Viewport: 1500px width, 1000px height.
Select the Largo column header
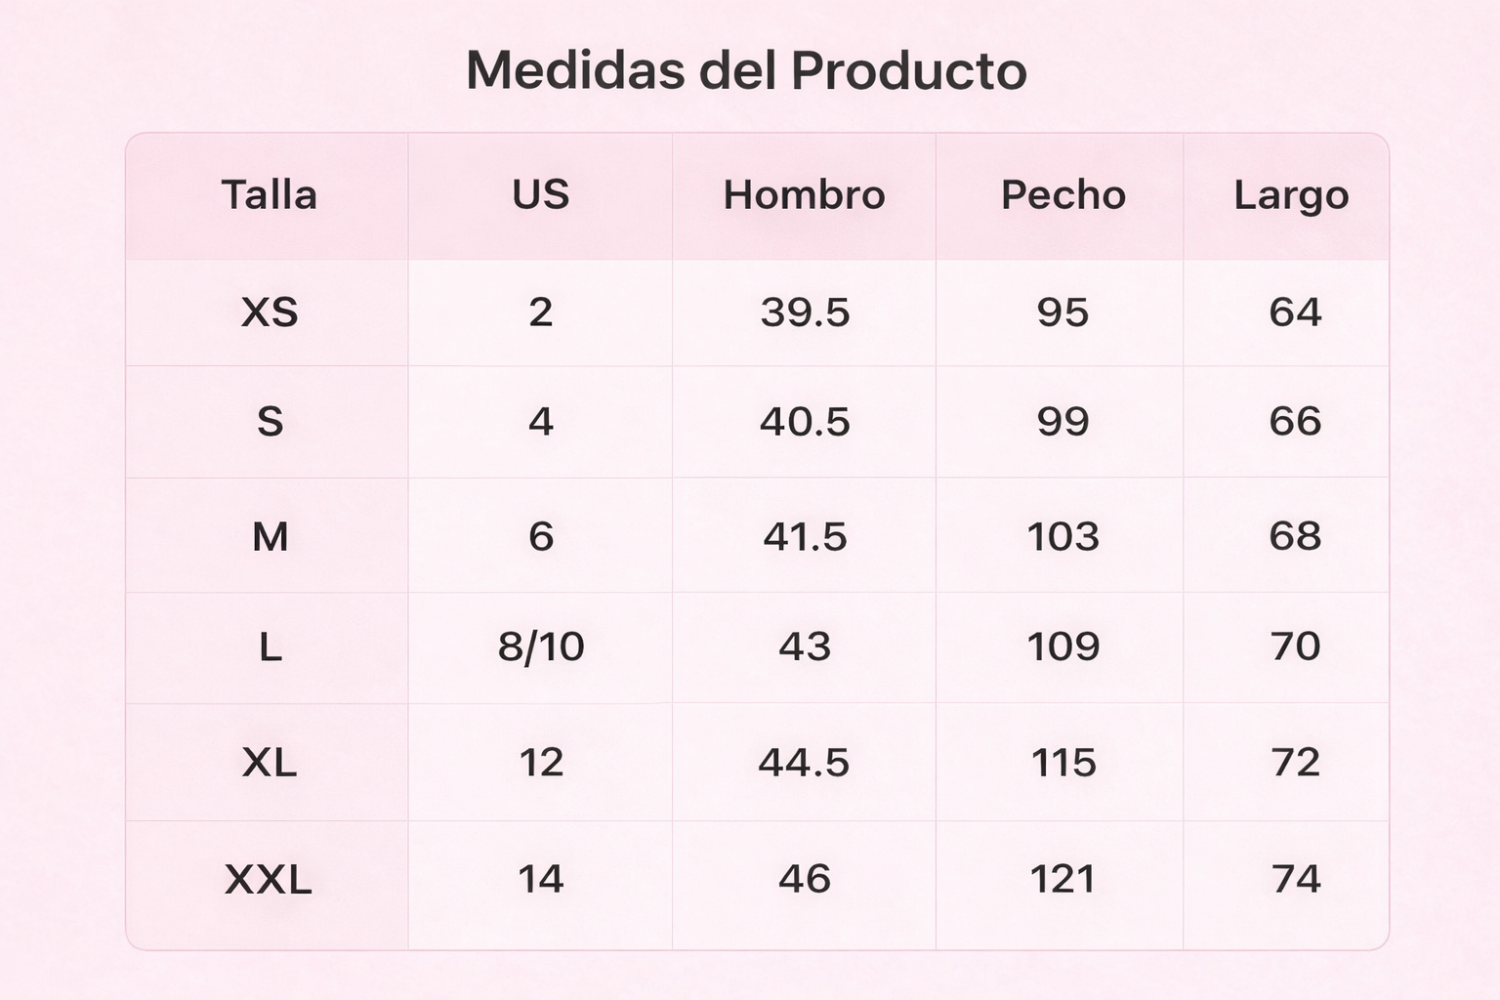[x=1290, y=195]
